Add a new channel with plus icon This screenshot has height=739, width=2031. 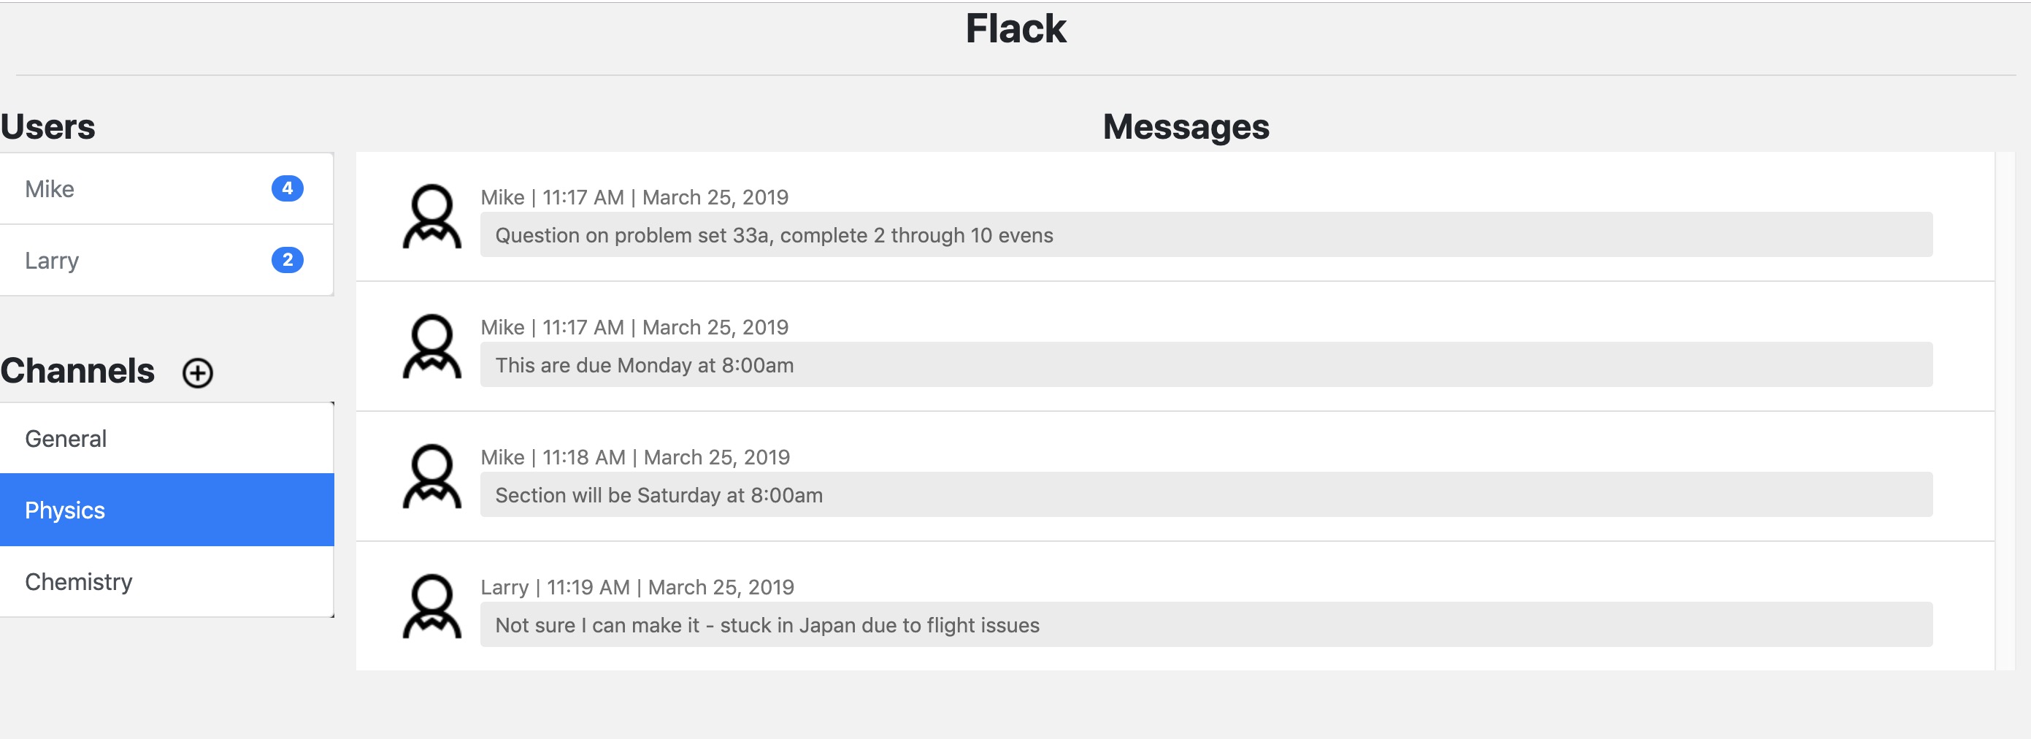197,372
